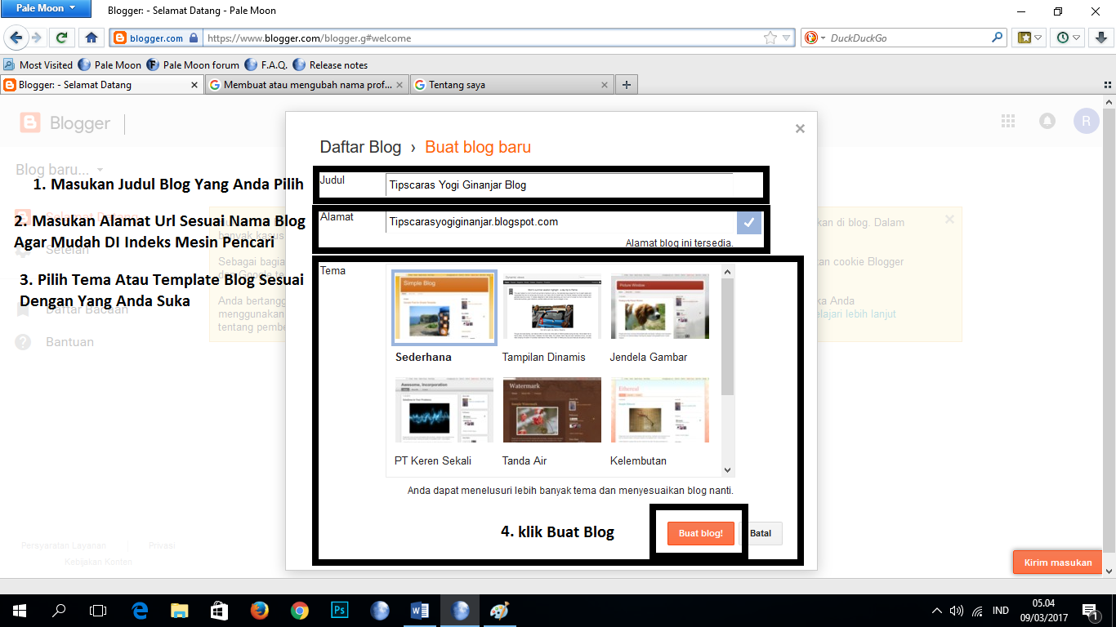Open F.A.Q. bookmark
This screenshot has width=1116, height=627.
pos(266,65)
